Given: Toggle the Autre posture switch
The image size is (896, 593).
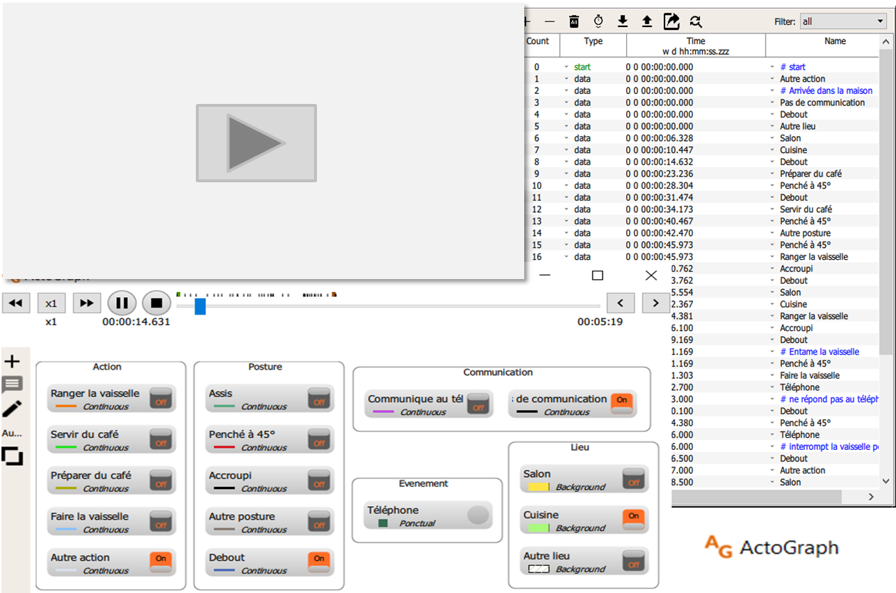Looking at the screenshot, I should coord(319,521).
